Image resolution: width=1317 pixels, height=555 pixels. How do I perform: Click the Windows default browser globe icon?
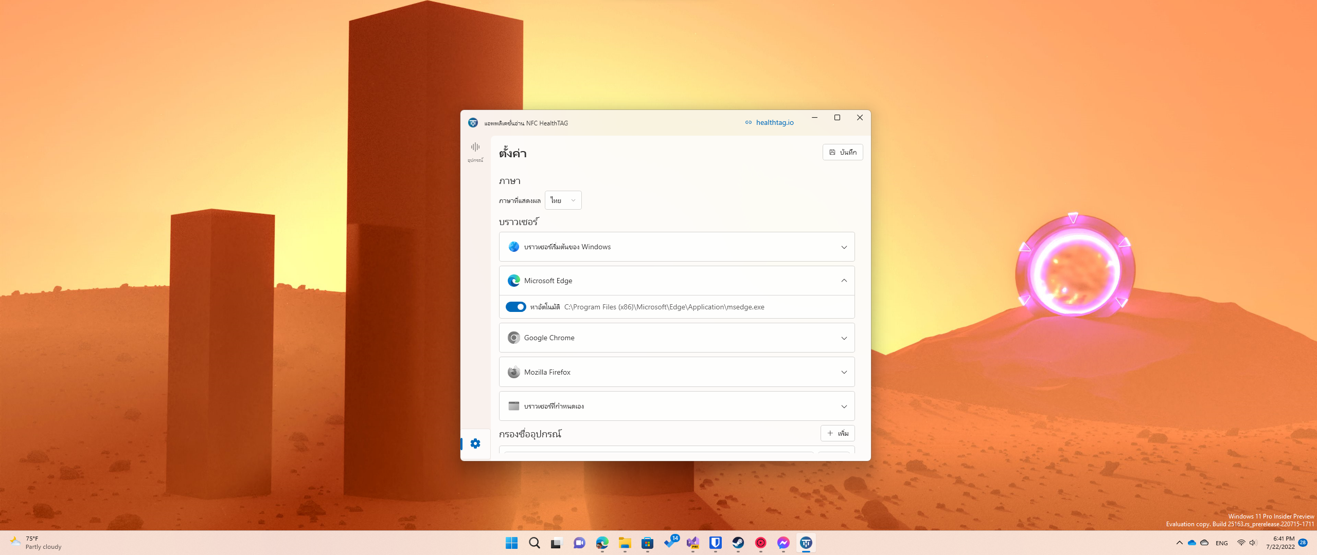click(513, 247)
